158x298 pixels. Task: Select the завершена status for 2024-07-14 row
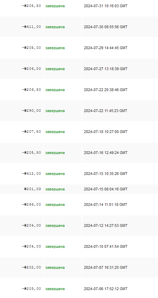coord(55,205)
